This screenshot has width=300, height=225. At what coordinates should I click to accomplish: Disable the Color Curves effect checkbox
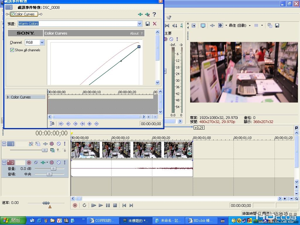point(13,14)
